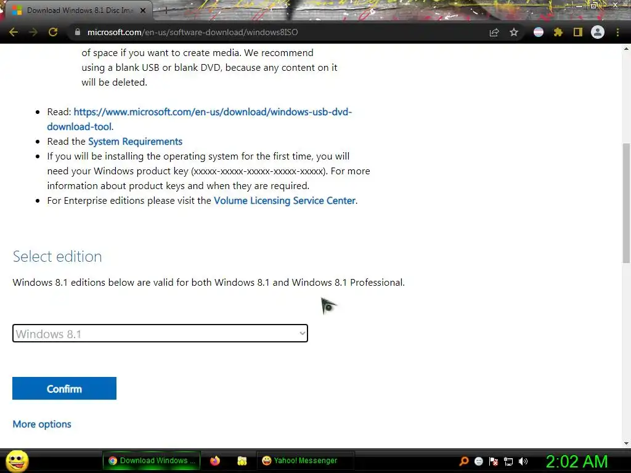The height and width of the screenshot is (473, 631).
Task: View site info via the padlock icon
Action: 77,32
